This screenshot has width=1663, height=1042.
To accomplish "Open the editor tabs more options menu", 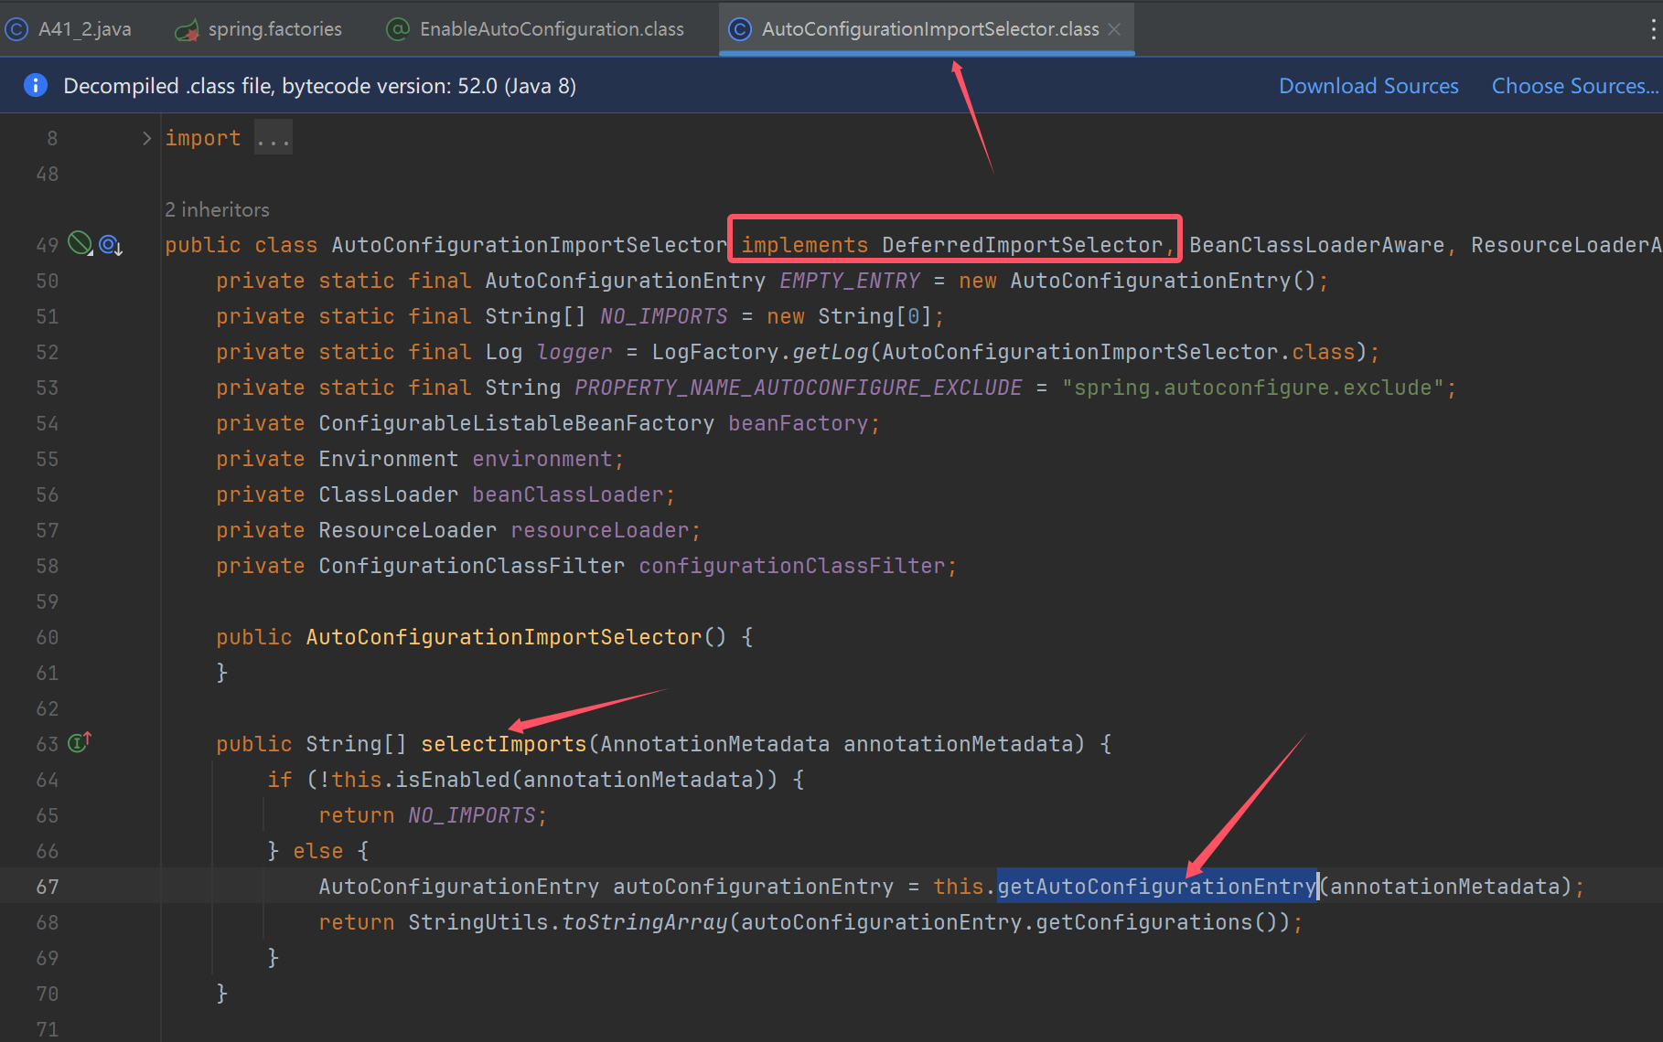I will pos(1653,29).
